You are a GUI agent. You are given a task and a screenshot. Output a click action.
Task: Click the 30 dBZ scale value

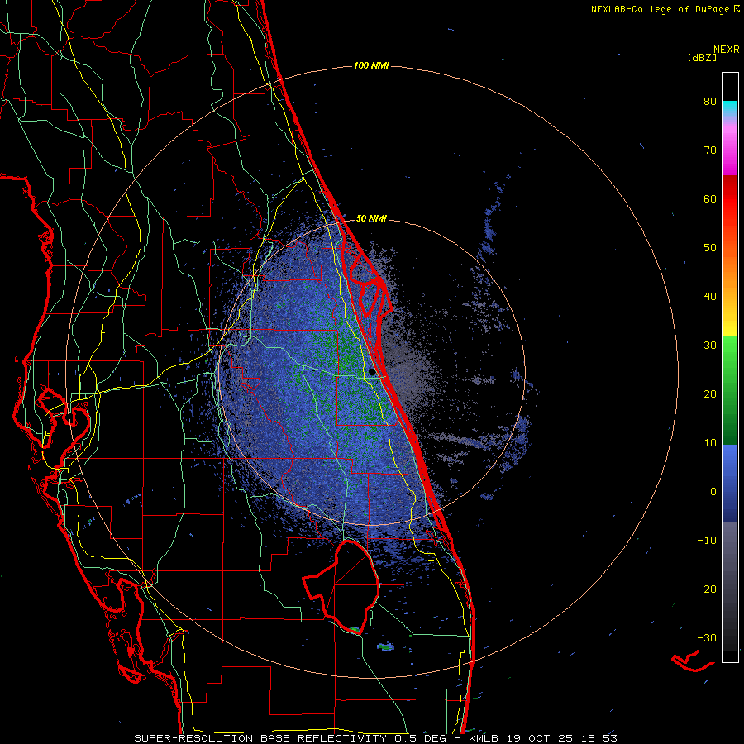click(710, 346)
